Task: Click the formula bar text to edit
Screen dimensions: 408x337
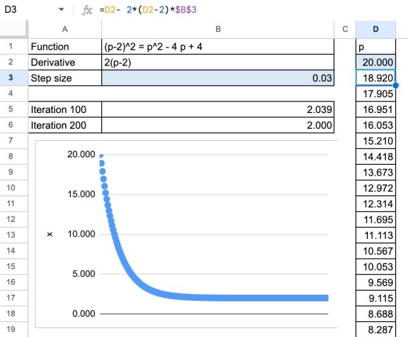Action: [x=204, y=10]
